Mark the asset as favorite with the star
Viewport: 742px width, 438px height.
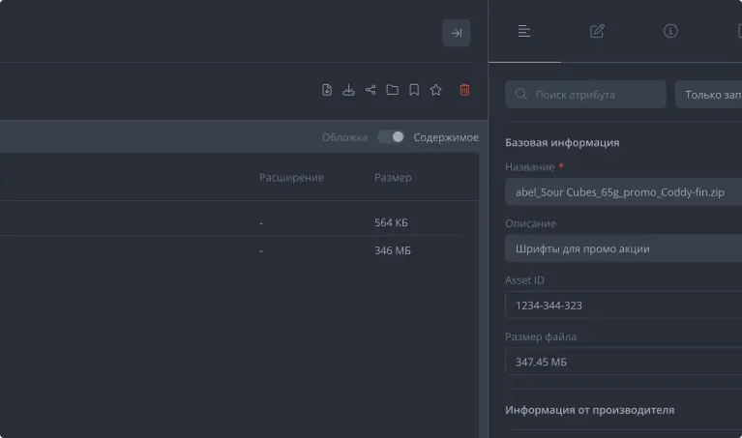tap(436, 90)
